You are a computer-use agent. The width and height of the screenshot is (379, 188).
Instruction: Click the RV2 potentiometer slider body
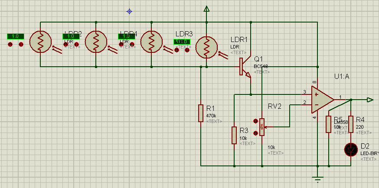tap(262, 126)
